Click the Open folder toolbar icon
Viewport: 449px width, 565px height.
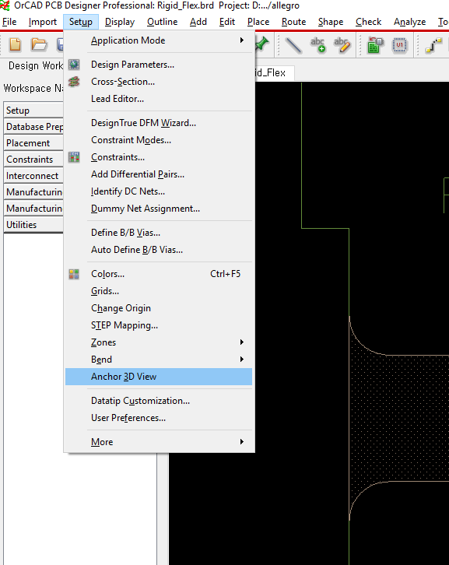click(39, 44)
